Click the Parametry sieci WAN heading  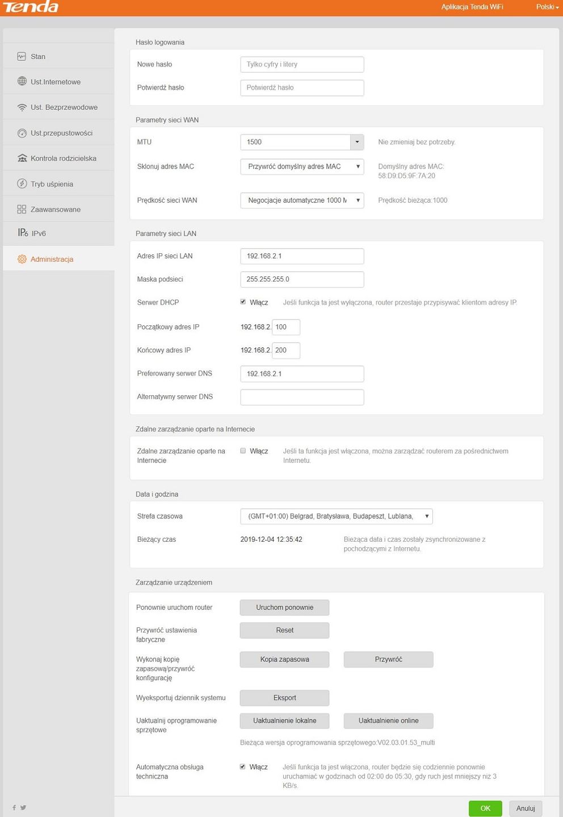point(167,120)
